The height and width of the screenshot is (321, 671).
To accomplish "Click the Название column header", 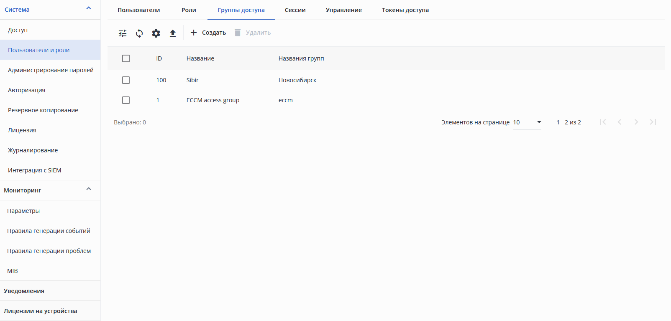I will (200, 58).
